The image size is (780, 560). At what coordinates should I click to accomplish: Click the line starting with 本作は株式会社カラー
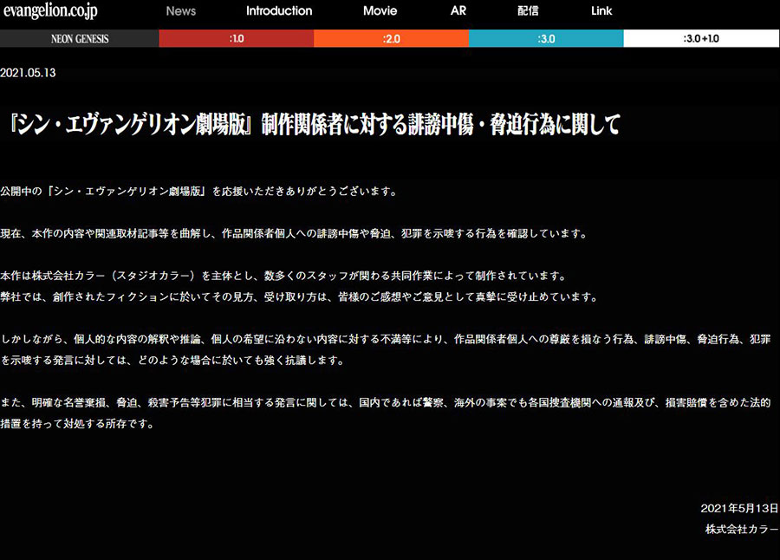(283, 277)
